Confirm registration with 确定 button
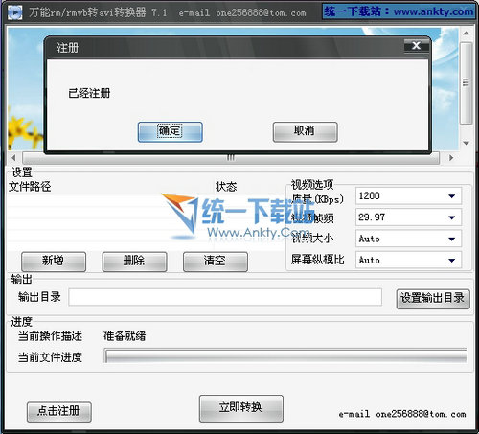Image resolution: width=479 pixels, height=434 pixels. point(171,131)
